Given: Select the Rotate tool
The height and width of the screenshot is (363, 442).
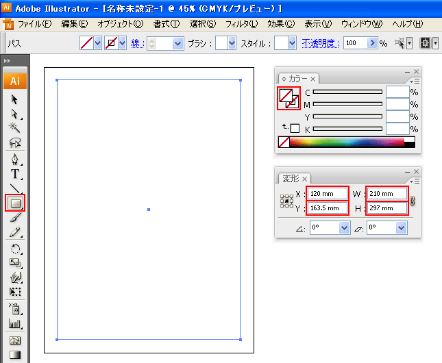Looking at the screenshot, I should 15,249.
